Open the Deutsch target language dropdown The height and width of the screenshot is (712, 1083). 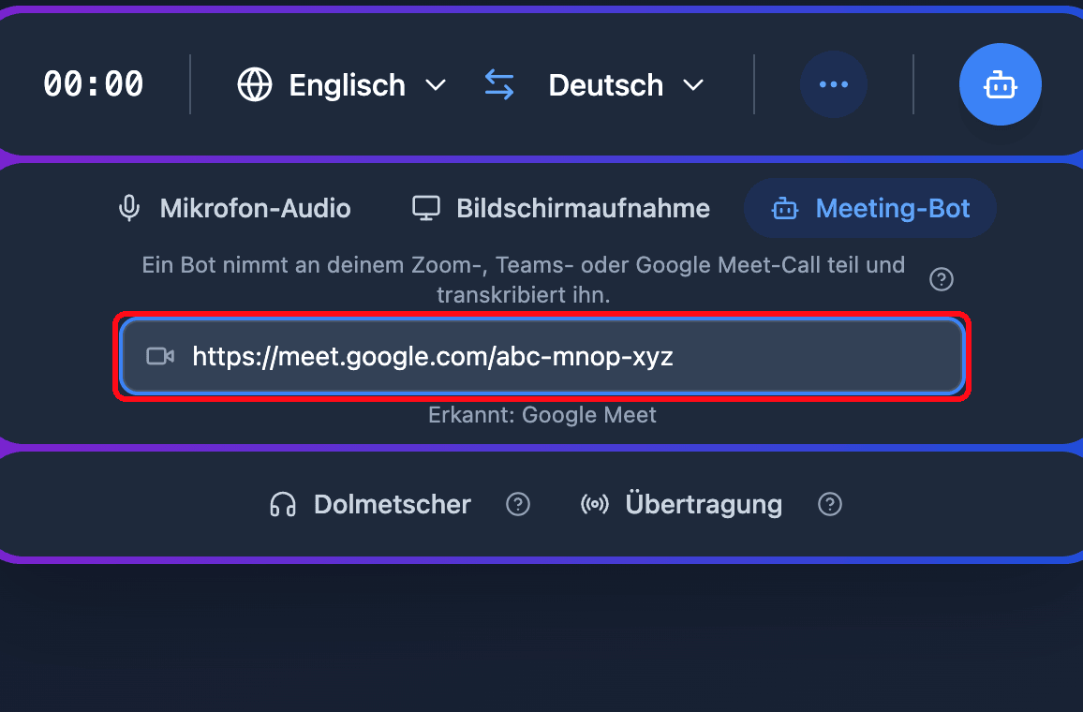pyautogui.click(x=626, y=85)
